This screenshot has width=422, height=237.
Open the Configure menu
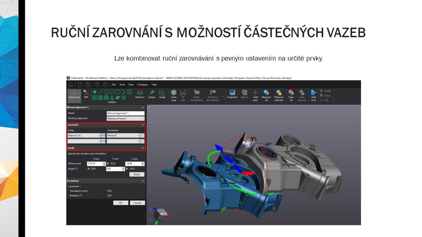pyautogui.click(x=143, y=84)
